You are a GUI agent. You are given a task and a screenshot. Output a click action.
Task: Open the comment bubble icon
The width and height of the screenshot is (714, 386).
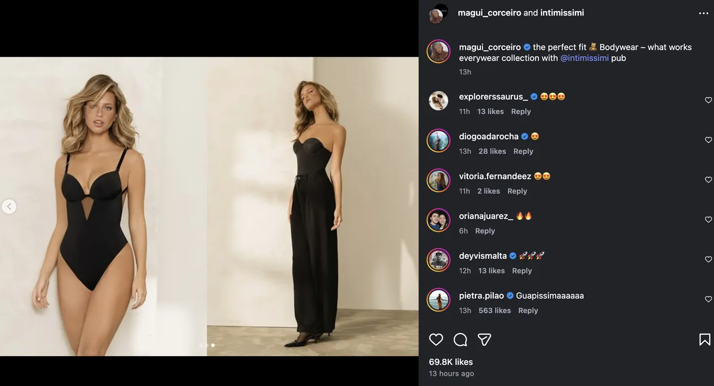click(x=460, y=340)
